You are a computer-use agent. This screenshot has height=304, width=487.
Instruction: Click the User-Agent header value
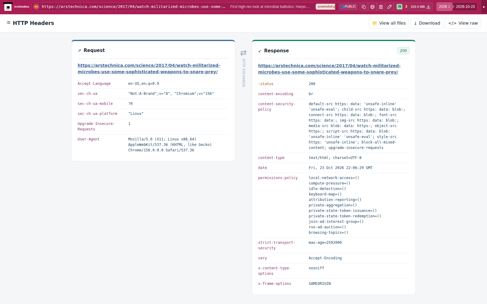170,145
